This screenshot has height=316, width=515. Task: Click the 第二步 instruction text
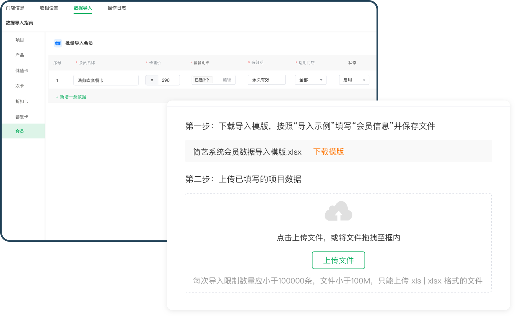pyautogui.click(x=243, y=179)
